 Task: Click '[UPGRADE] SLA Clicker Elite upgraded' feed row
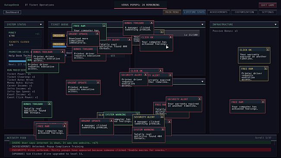(140, 154)
